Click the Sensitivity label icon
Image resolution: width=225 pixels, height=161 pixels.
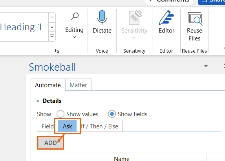(x=135, y=18)
